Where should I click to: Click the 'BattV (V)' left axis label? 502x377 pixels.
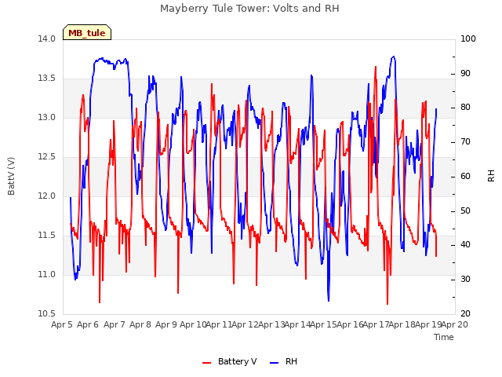click(11, 176)
